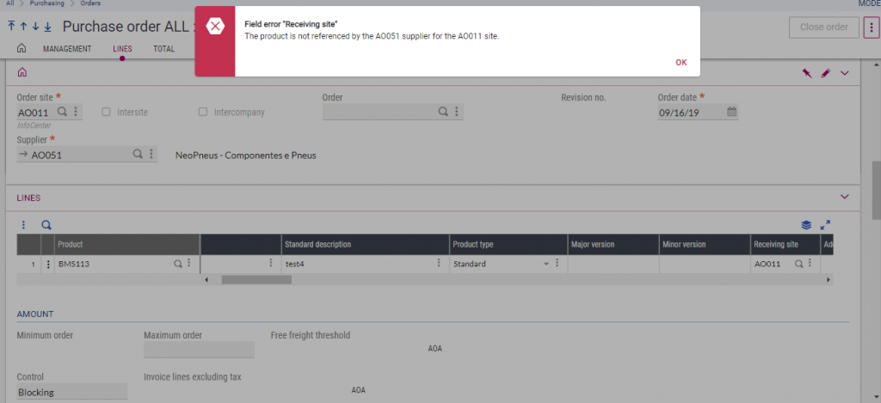
Task: Click the red error X icon
Action: coord(214,27)
